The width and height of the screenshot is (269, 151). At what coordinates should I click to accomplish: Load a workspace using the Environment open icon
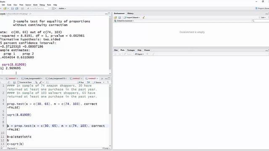point(115,18)
